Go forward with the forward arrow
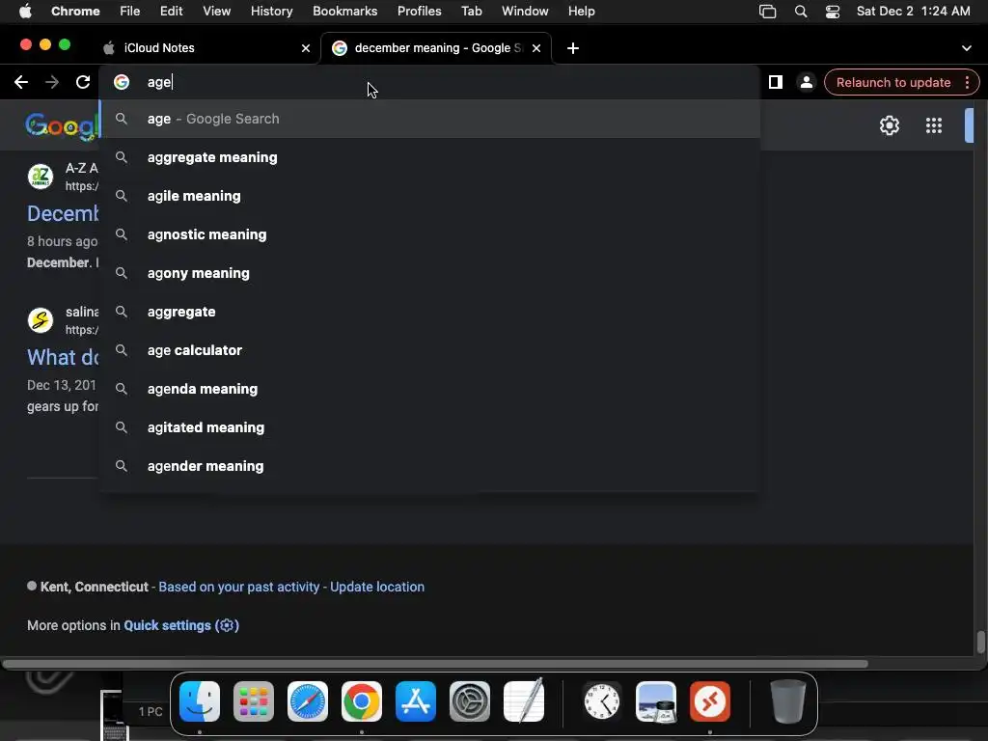This screenshot has width=988, height=741. click(x=52, y=82)
